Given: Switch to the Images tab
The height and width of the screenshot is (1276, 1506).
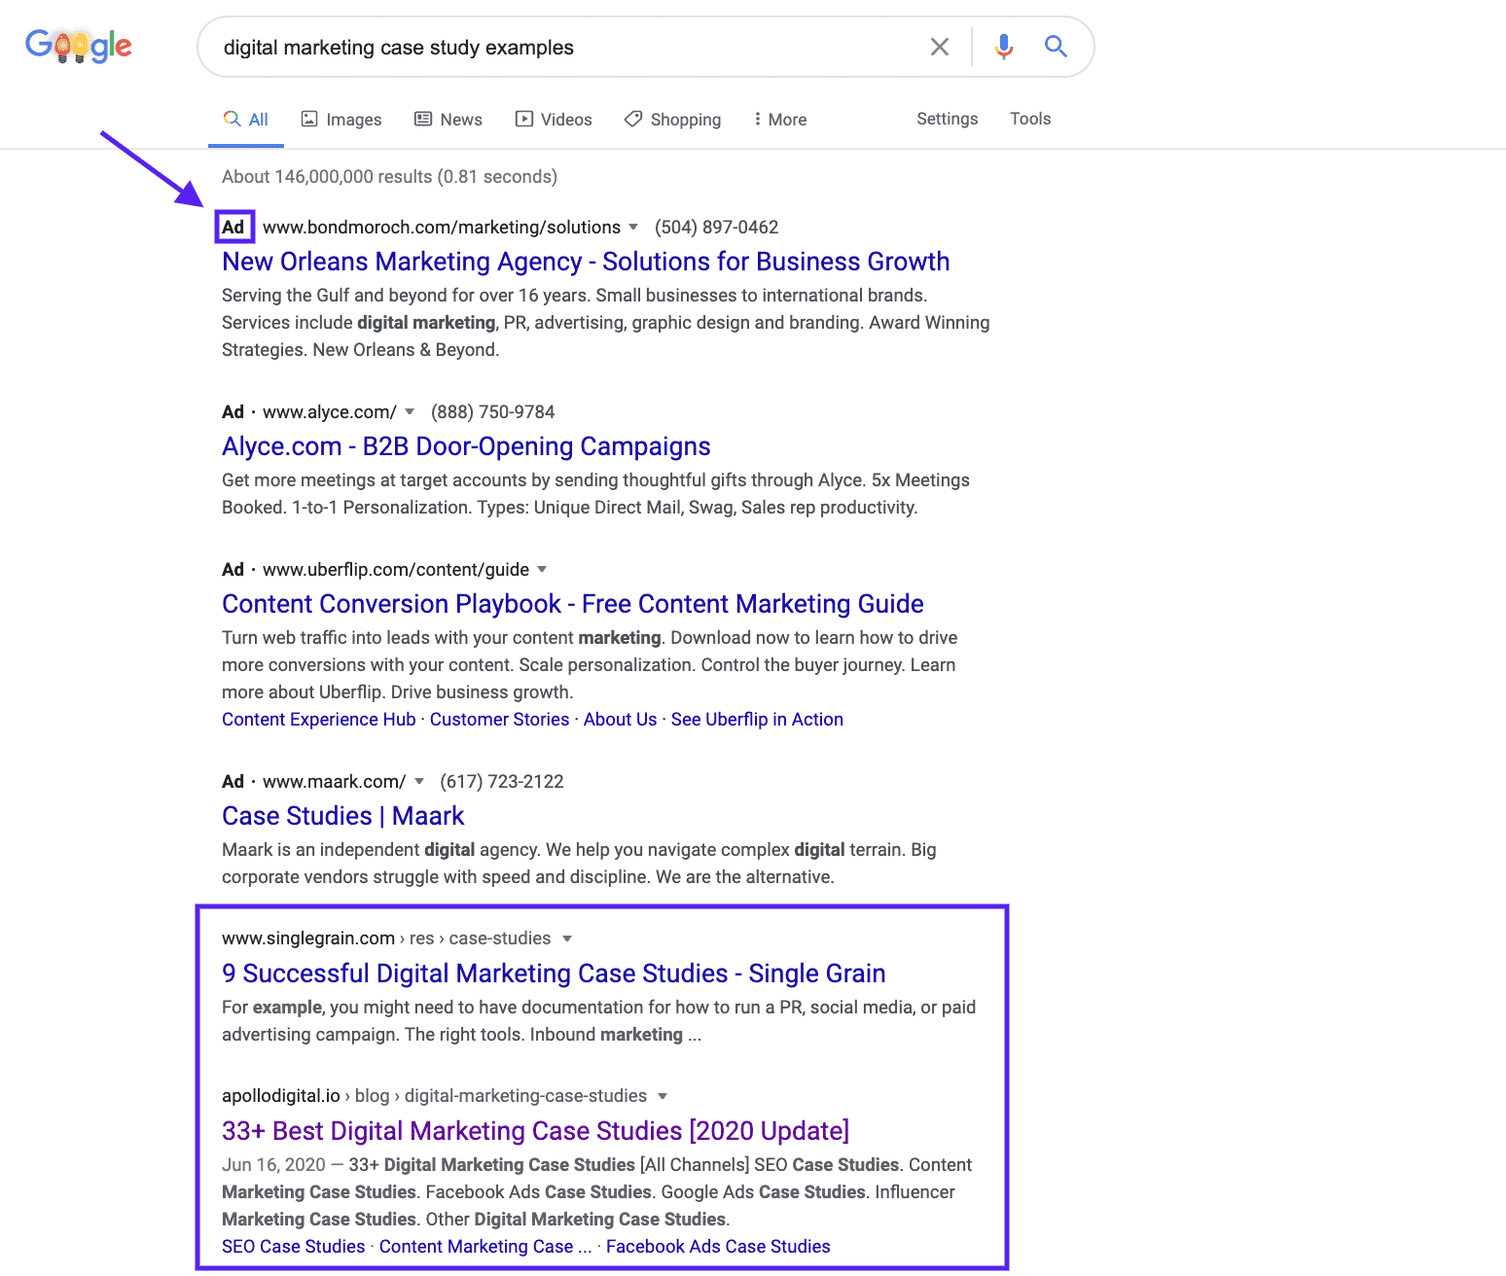Looking at the screenshot, I should (x=341, y=120).
